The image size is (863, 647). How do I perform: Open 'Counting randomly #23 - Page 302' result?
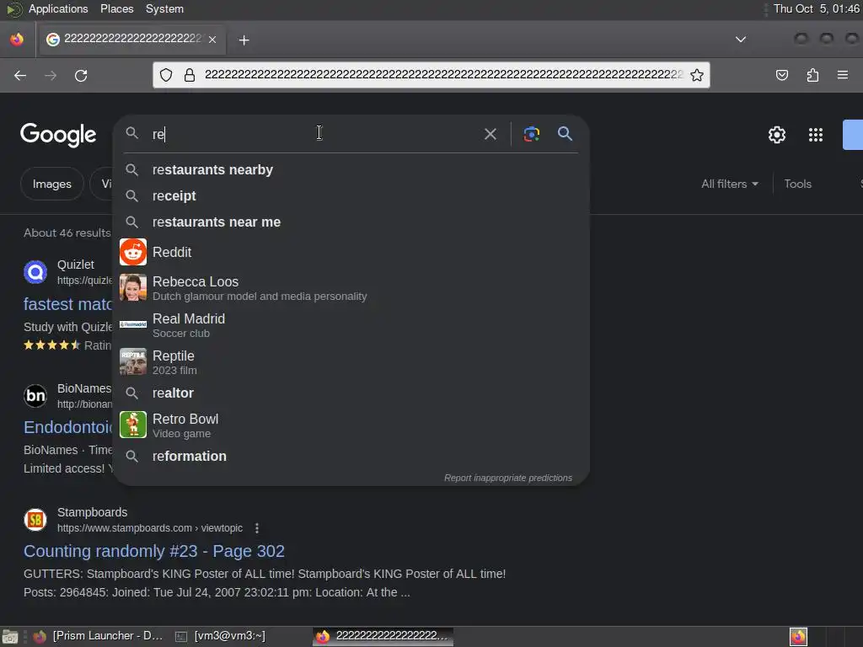coord(154,551)
